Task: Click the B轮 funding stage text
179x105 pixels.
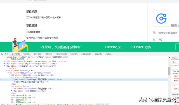Action: pyautogui.click(x=160, y=39)
